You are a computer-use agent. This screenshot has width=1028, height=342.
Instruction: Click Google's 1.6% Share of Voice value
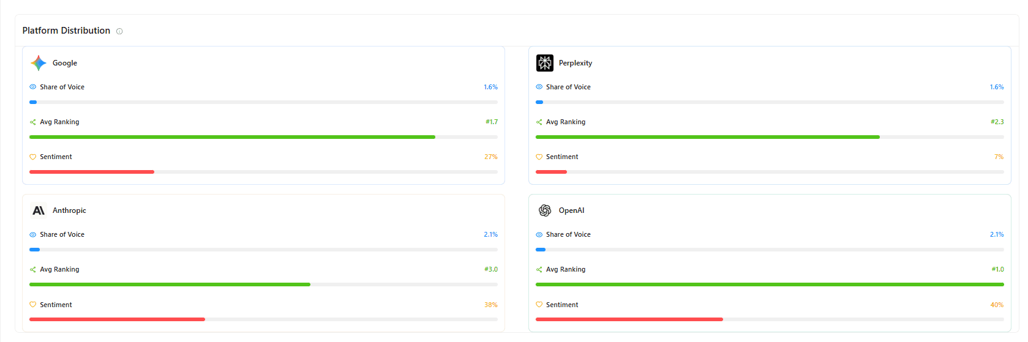[490, 87]
